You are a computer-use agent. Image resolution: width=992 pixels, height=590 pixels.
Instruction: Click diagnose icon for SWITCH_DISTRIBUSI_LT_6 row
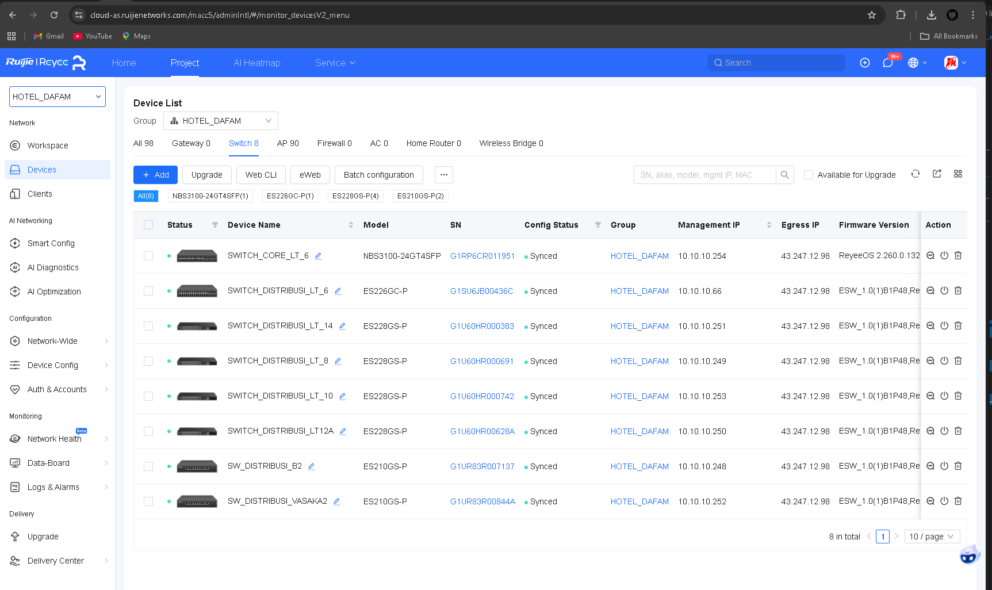[930, 291]
